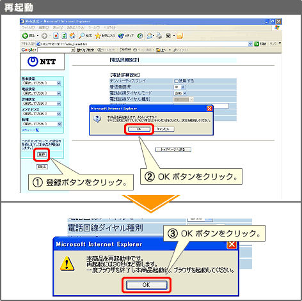Screen dimensions: 302x301
Task: Click the IE Forward arrow icon
Action: coord(44,36)
